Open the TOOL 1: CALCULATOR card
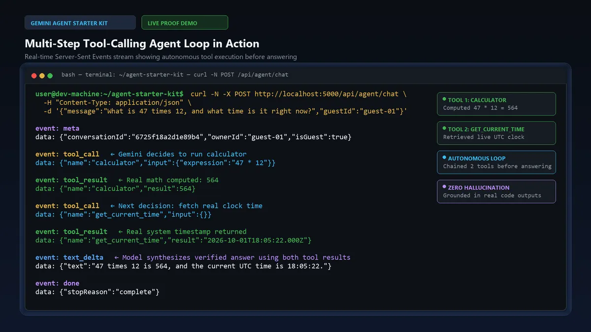Image resolution: width=591 pixels, height=332 pixels. tap(496, 104)
